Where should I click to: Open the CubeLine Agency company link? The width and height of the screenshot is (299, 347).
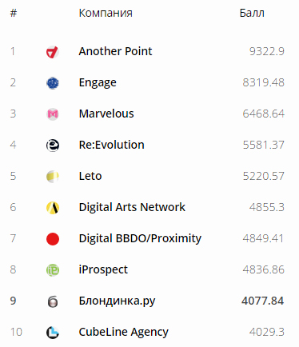[124, 333]
